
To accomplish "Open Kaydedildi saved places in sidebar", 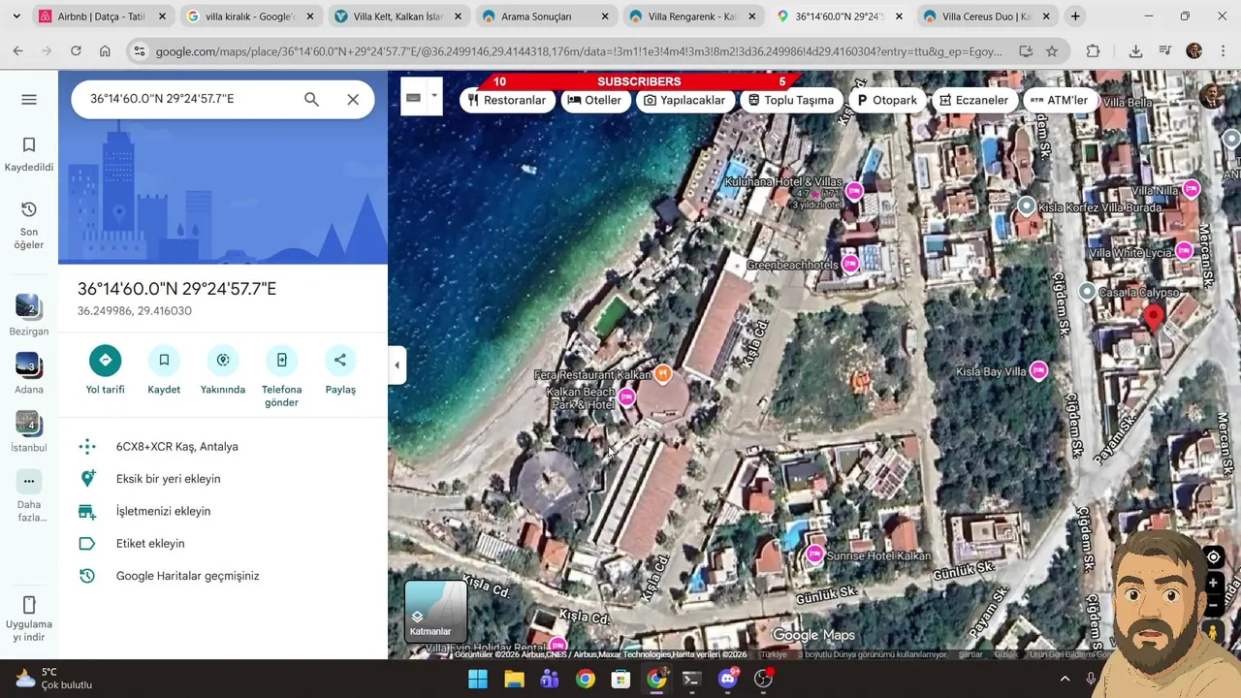I will (29, 154).
